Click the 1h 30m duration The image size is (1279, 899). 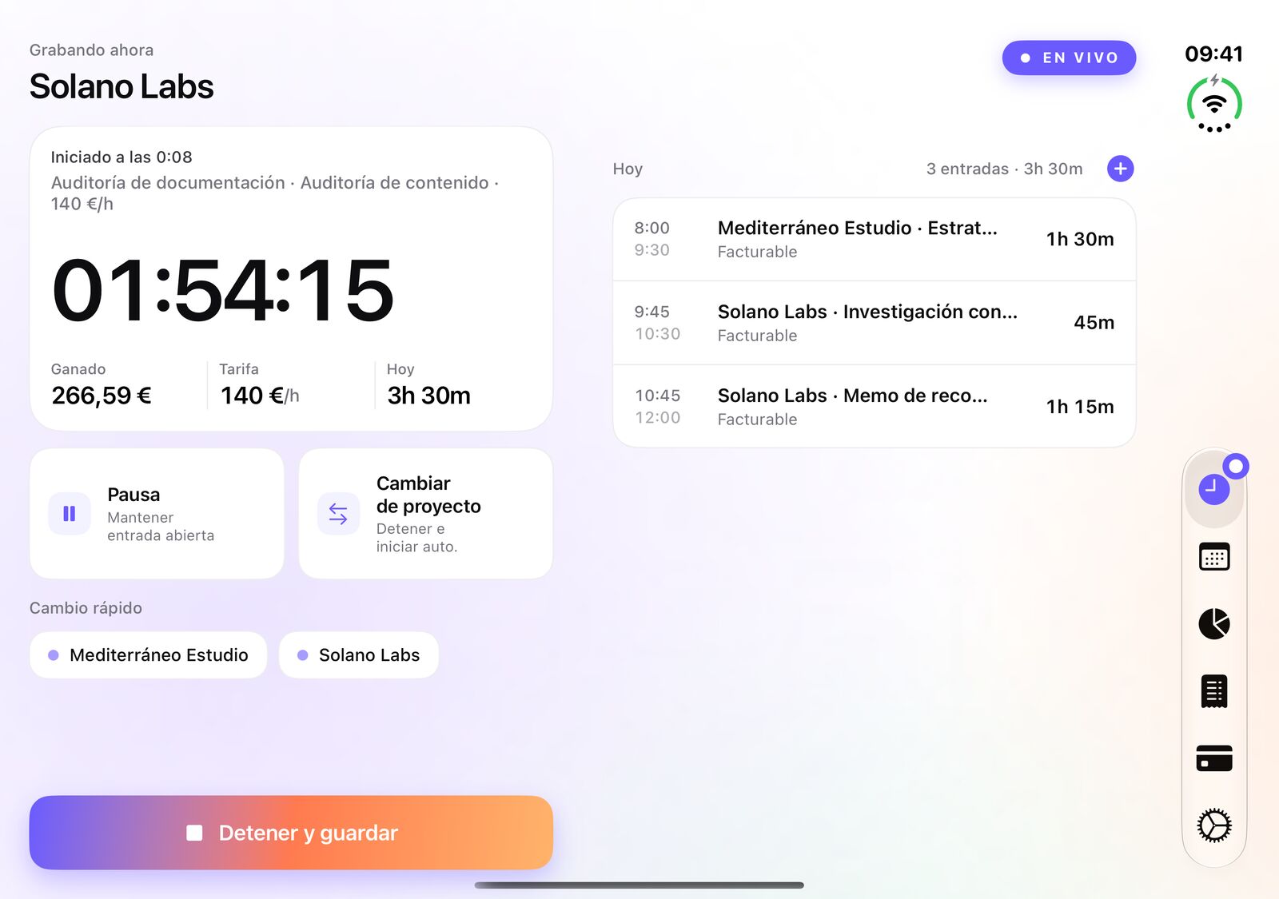point(1080,239)
